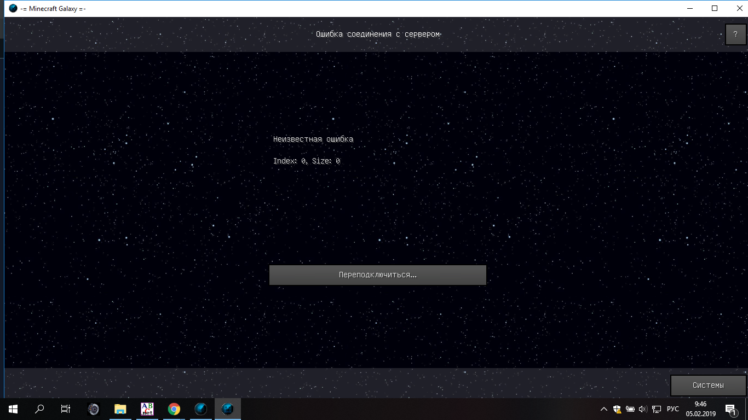Open Windows Security tray icon
This screenshot has width=748, height=420.
coord(617,409)
